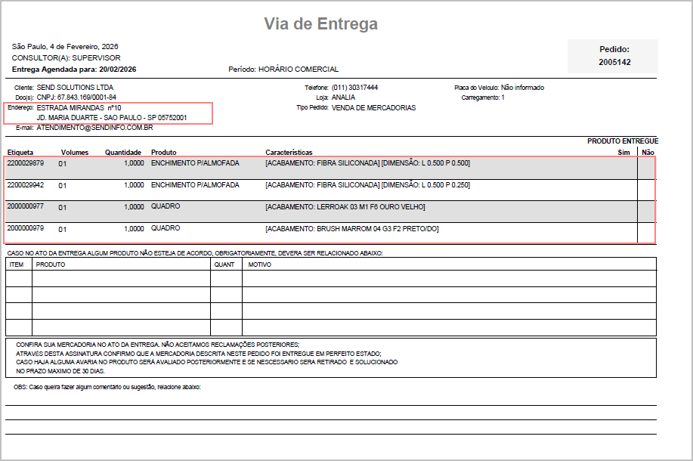Check the Não box for label 2200029879
This screenshot has width=693, height=461.
click(647, 167)
